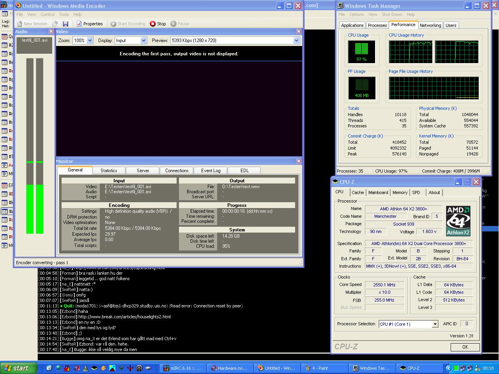Click OK in CPU-Z window
Viewport: 499px width, 374px height.
465,347
